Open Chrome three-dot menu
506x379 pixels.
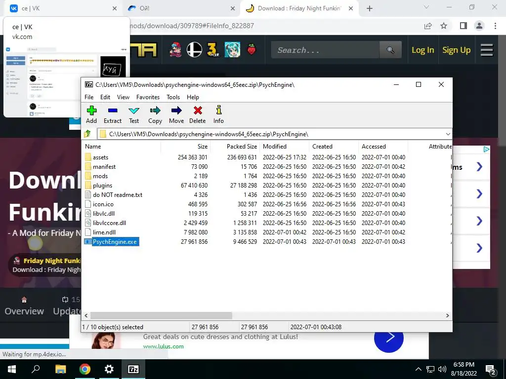495,26
